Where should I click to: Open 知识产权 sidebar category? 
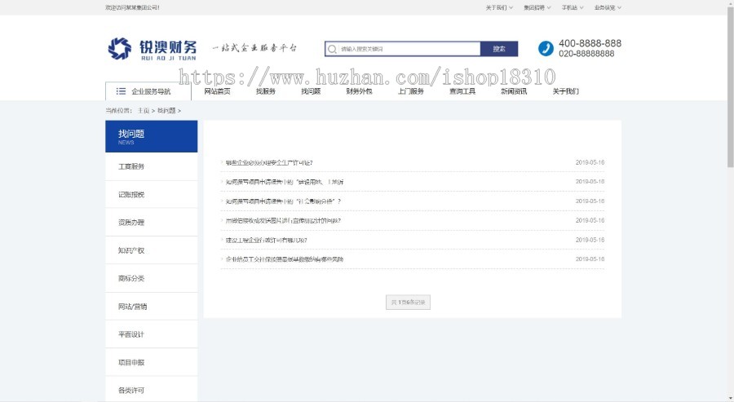tap(131, 250)
